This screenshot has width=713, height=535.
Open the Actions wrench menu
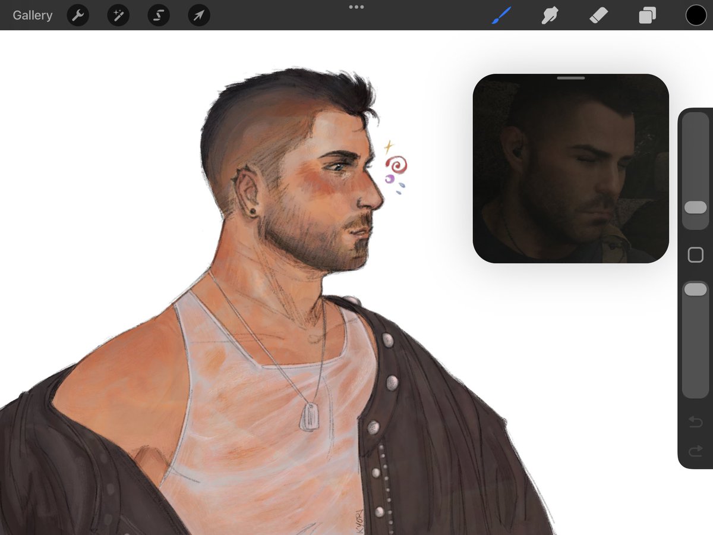[77, 15]
